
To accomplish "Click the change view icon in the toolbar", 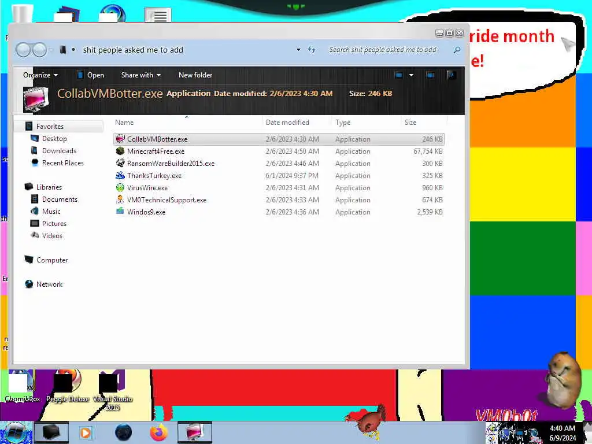I will (x=398, y=75).
